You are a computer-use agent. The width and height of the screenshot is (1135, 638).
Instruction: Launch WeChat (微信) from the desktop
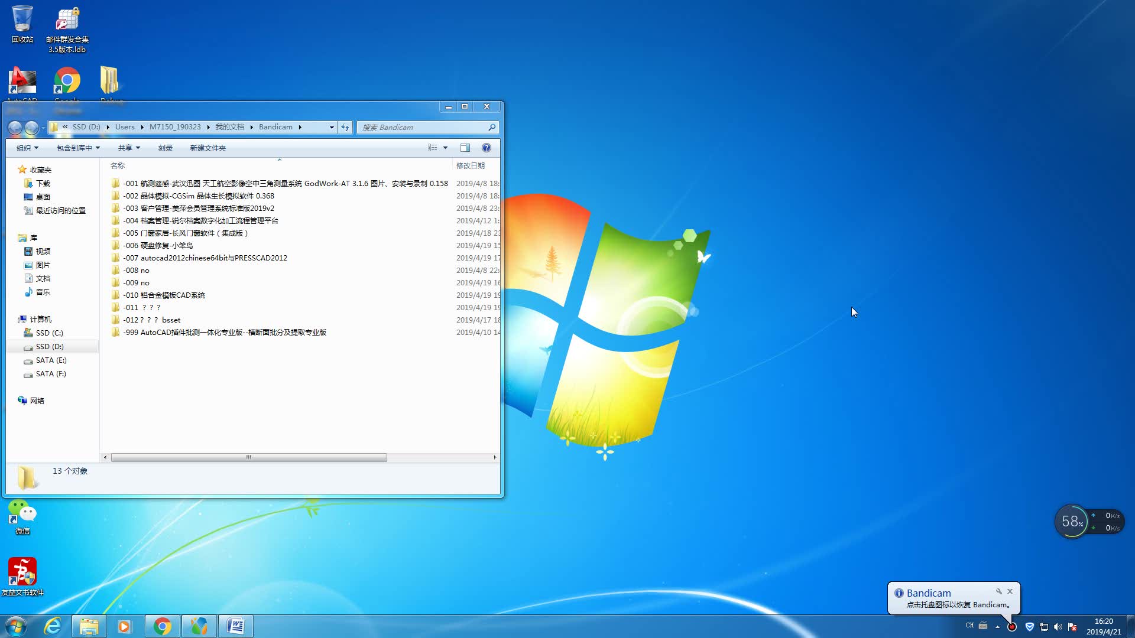coord(22,517)
